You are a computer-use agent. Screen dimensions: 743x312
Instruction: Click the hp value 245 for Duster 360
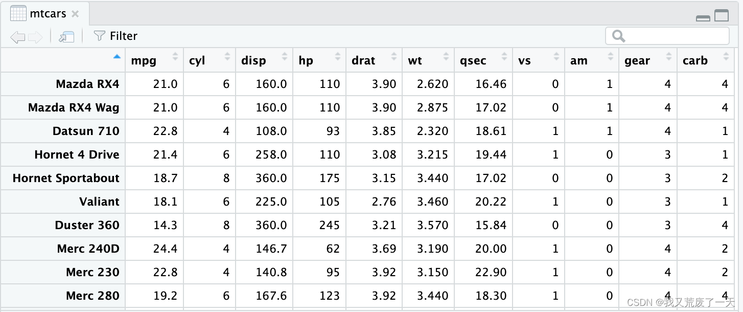point(330,225)
